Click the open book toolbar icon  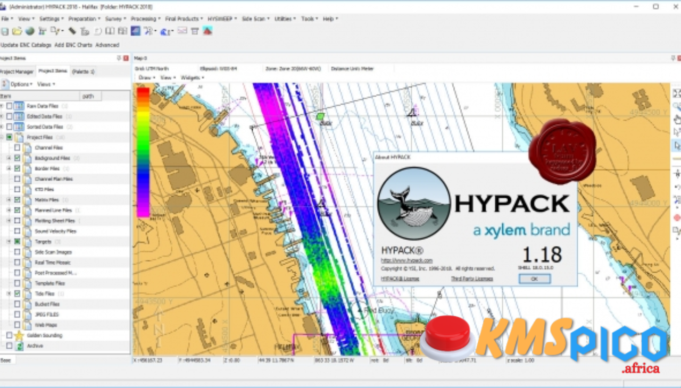[x=110, y=31]
